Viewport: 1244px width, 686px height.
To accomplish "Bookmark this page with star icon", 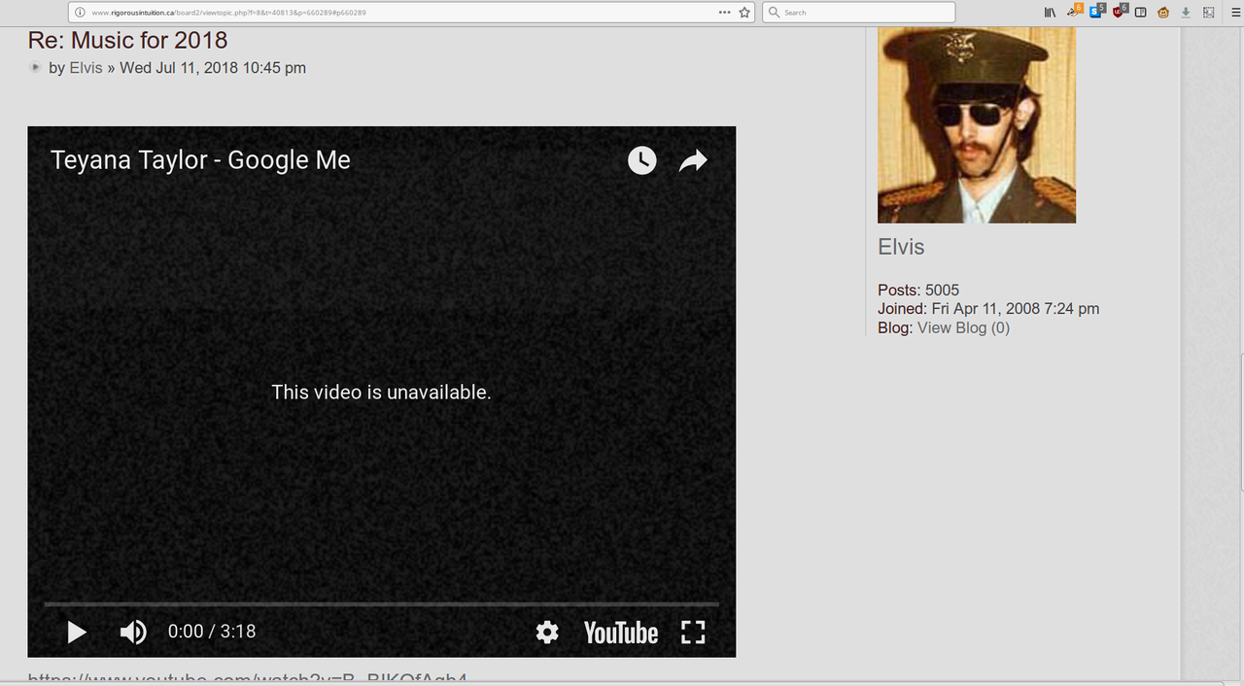I will click(744, 13).
